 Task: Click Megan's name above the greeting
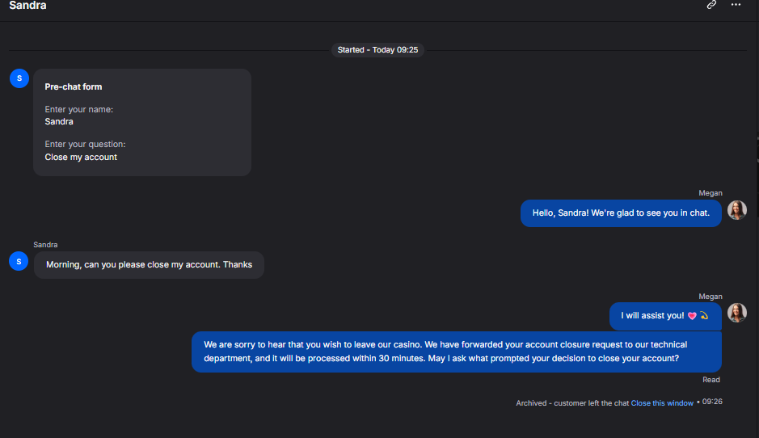(711, 193)
